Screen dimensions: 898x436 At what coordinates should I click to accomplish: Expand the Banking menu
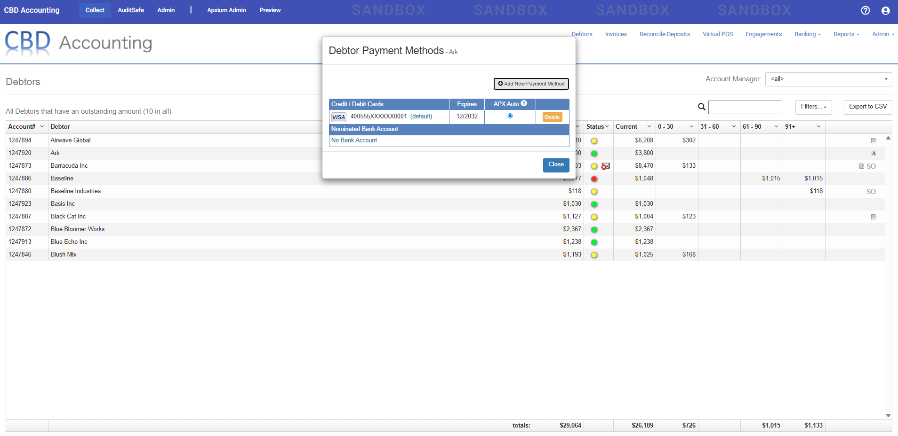(807, 34)
